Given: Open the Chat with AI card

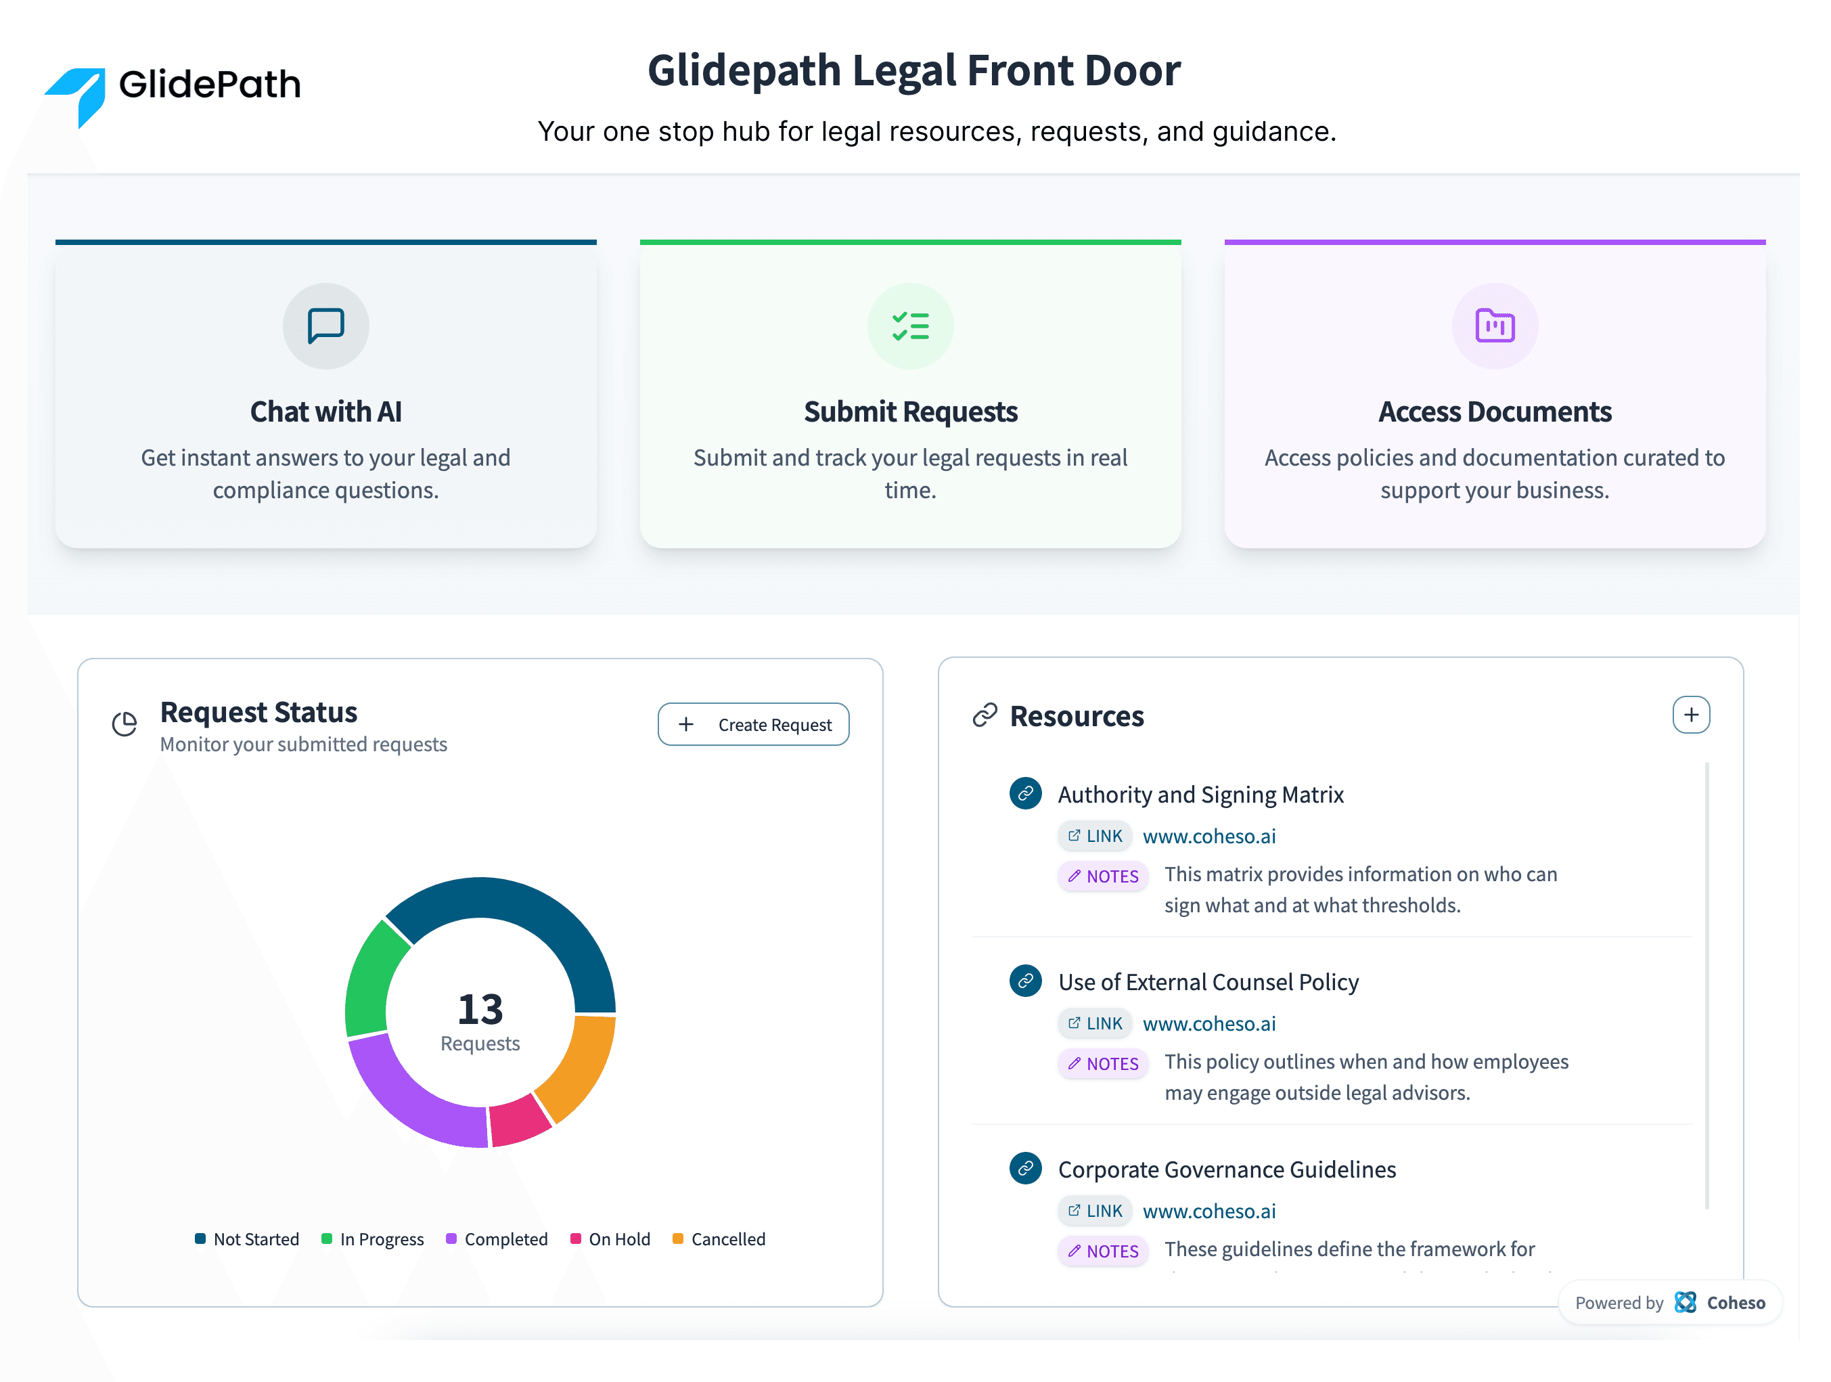Looking at the screenshot, I should coord(325,397).
